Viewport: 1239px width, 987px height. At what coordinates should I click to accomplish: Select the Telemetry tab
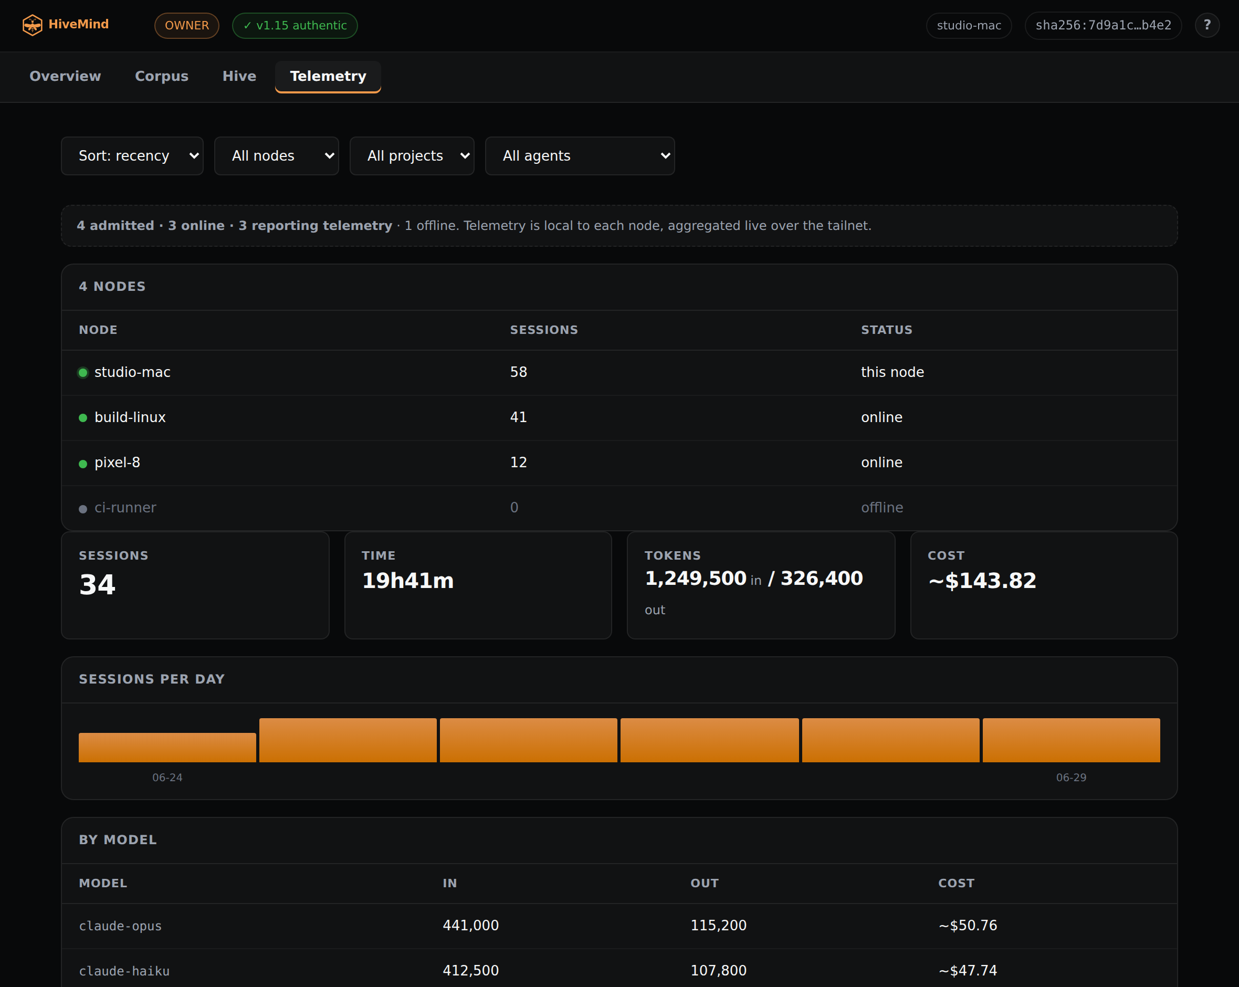pyautogui.click(x=328, y=76)
